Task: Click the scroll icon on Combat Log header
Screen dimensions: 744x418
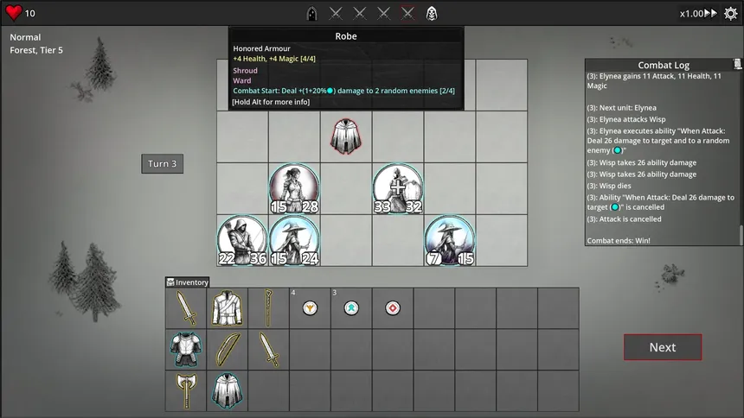Action: pyautogui.click(x=737, y=64)
